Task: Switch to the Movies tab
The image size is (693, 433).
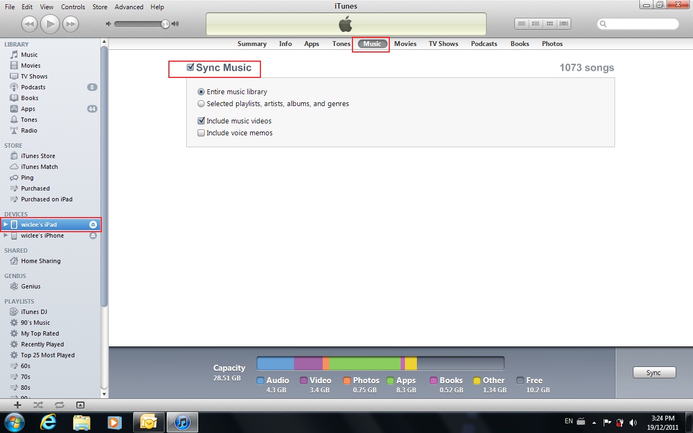Action: click(x=405, y=44)
